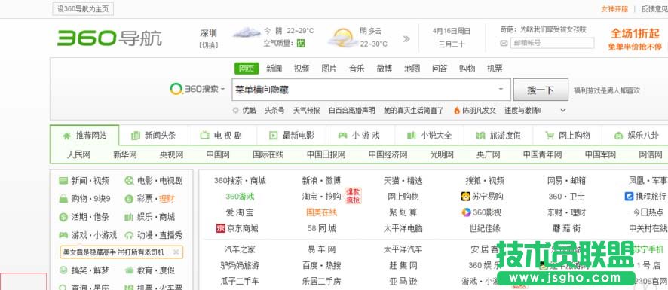Click 切换 to change city
The height and width of the screenshot is (290, 668).
point(209,45)
